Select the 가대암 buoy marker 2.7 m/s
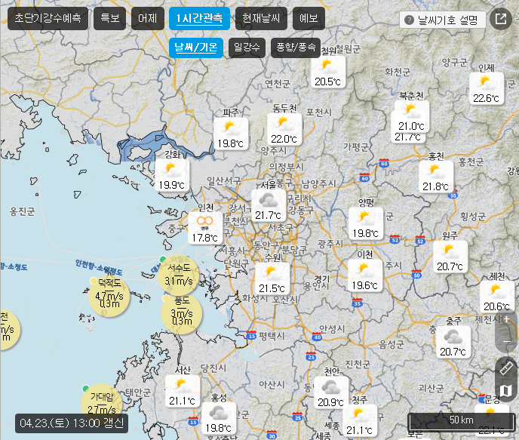The image size is (519, 440). coord(102,402)
